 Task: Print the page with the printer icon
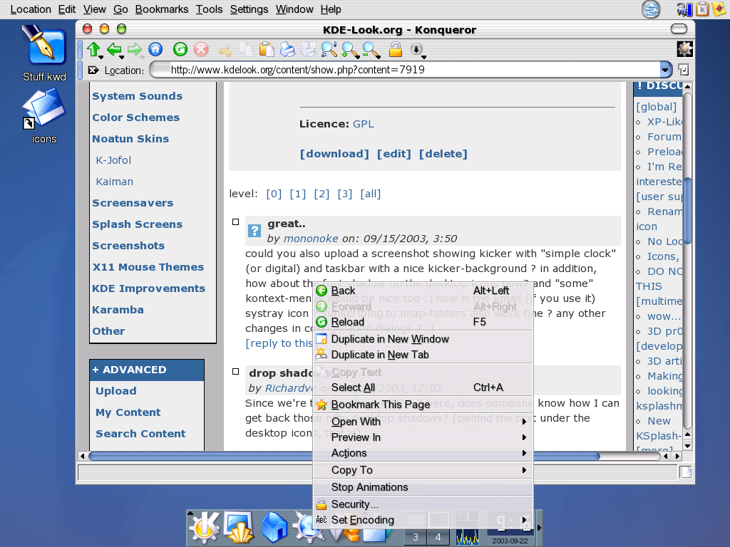point(287,49)
